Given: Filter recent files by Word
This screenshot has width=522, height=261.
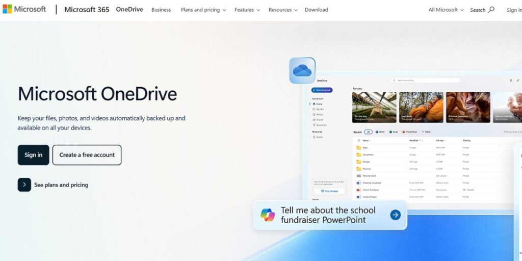Looking at the screenshot, I should 380,132.
